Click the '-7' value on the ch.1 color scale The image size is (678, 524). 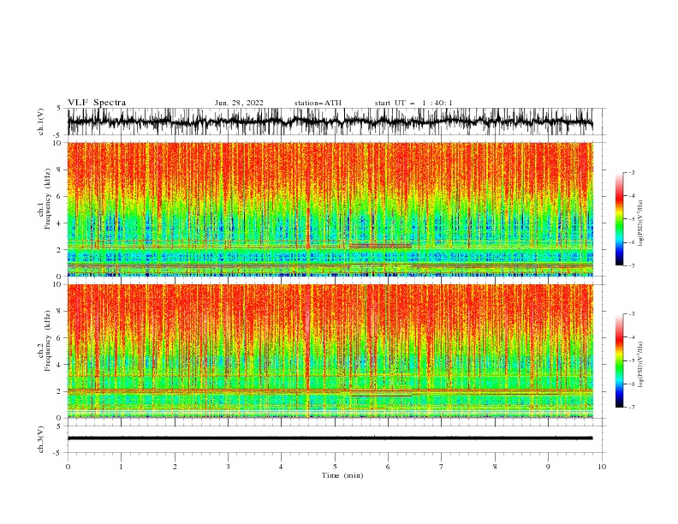coord(631,265)
